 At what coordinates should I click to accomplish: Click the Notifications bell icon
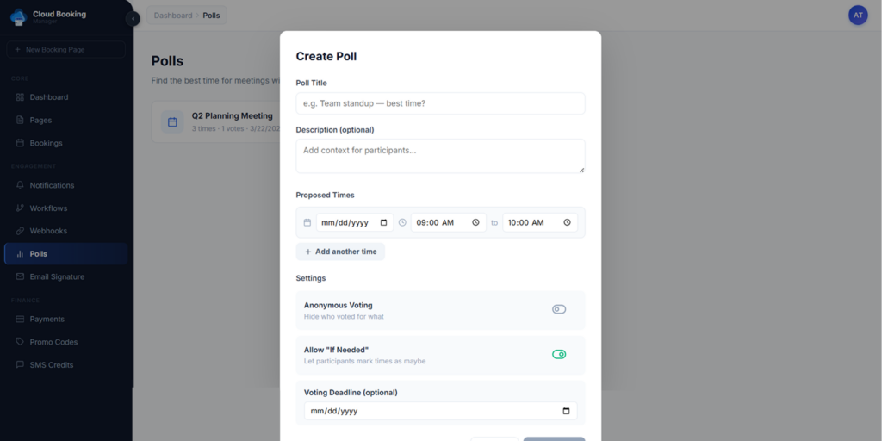click(21, 185)
